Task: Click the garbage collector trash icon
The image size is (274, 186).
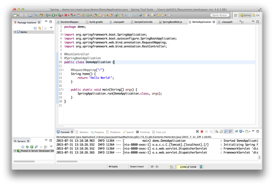Action: [201, 167]
